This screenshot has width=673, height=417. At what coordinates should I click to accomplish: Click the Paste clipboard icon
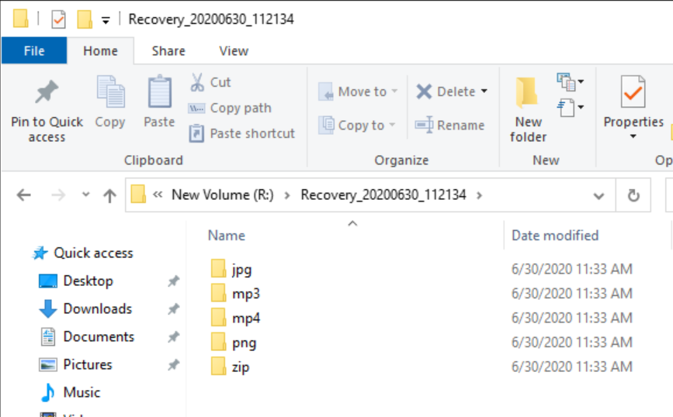coord(159,93)
